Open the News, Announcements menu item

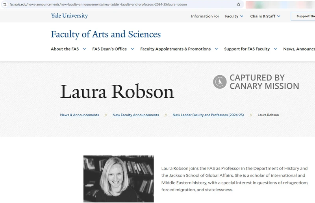(299, 49)
